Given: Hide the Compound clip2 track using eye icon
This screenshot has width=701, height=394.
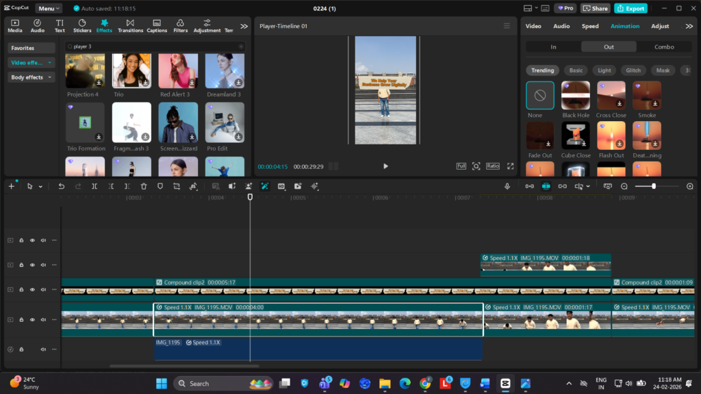Looking at the screenshot, I should coord(32,289).
